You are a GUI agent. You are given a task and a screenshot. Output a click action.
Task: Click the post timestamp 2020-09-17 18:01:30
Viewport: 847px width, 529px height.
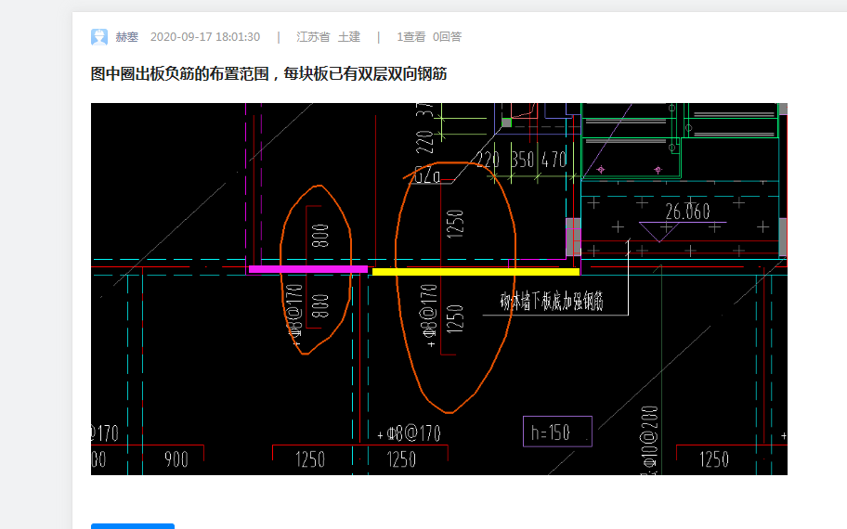(x=205, y=37)
